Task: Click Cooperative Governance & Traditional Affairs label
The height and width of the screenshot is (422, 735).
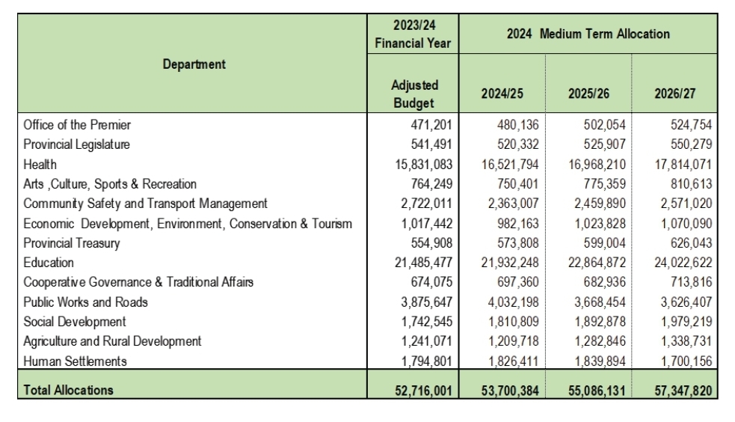Action: pos(138,282)
